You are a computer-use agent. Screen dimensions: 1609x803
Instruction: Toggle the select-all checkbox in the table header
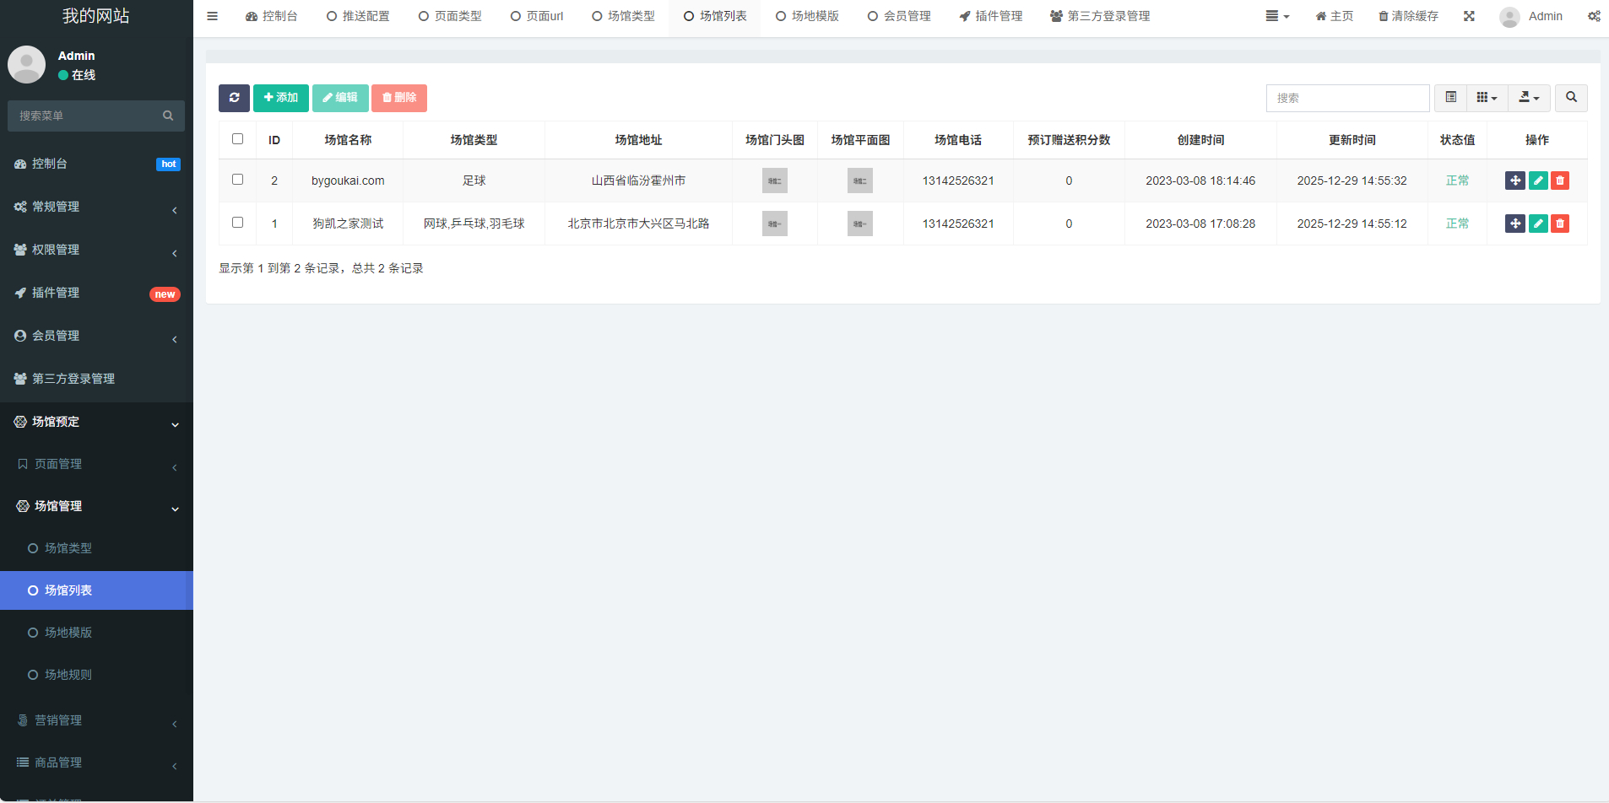[x=237, y=138]
